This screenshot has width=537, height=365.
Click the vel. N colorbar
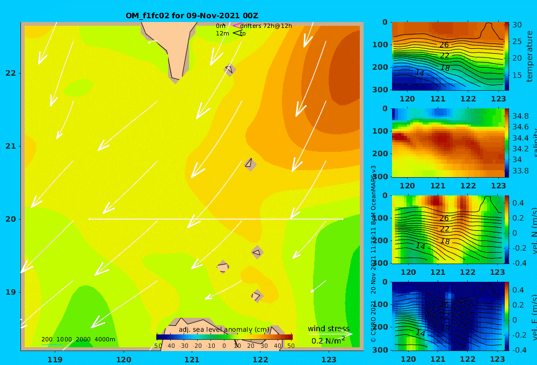coord(506,229)
